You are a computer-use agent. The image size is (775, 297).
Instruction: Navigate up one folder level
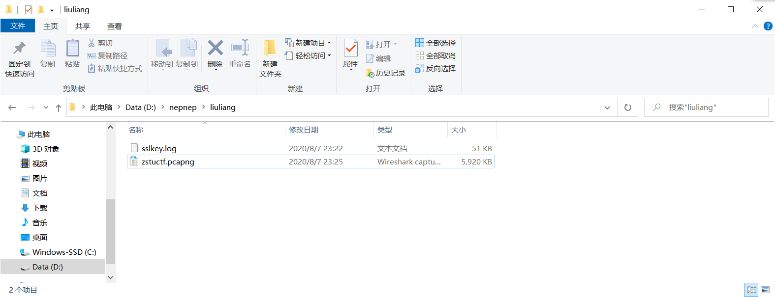point(59,108)
